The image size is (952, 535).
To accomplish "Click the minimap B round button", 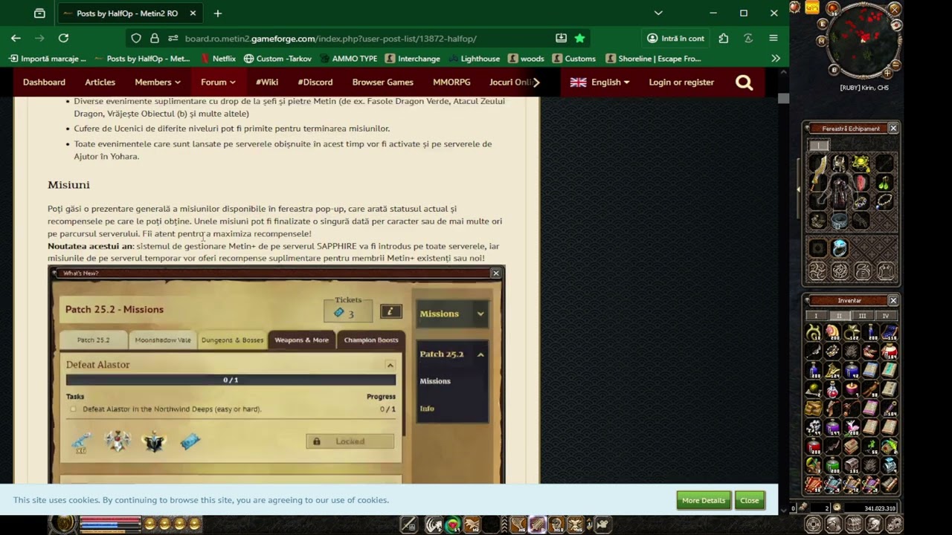I will point(834,70).
